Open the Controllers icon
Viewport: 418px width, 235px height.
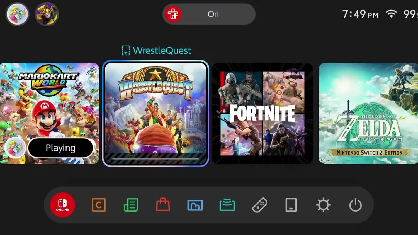(x=259, y=205)
